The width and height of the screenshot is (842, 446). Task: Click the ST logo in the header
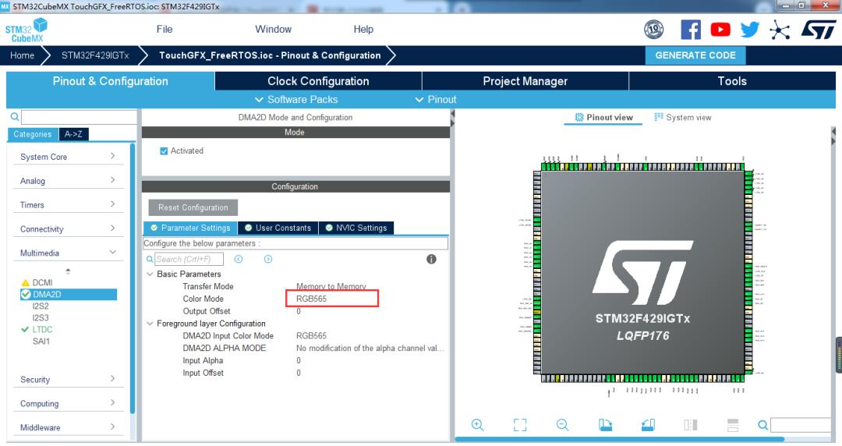(x=819, y=30)
